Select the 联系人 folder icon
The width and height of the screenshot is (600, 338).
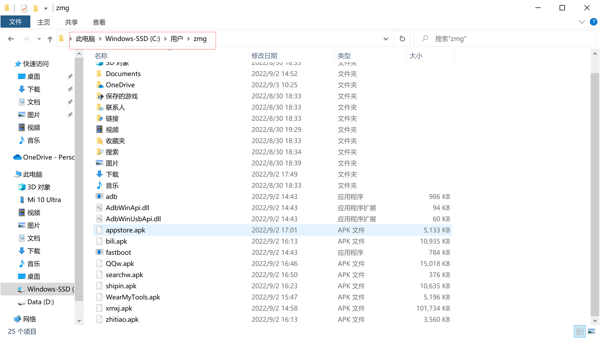click(99, 107)
